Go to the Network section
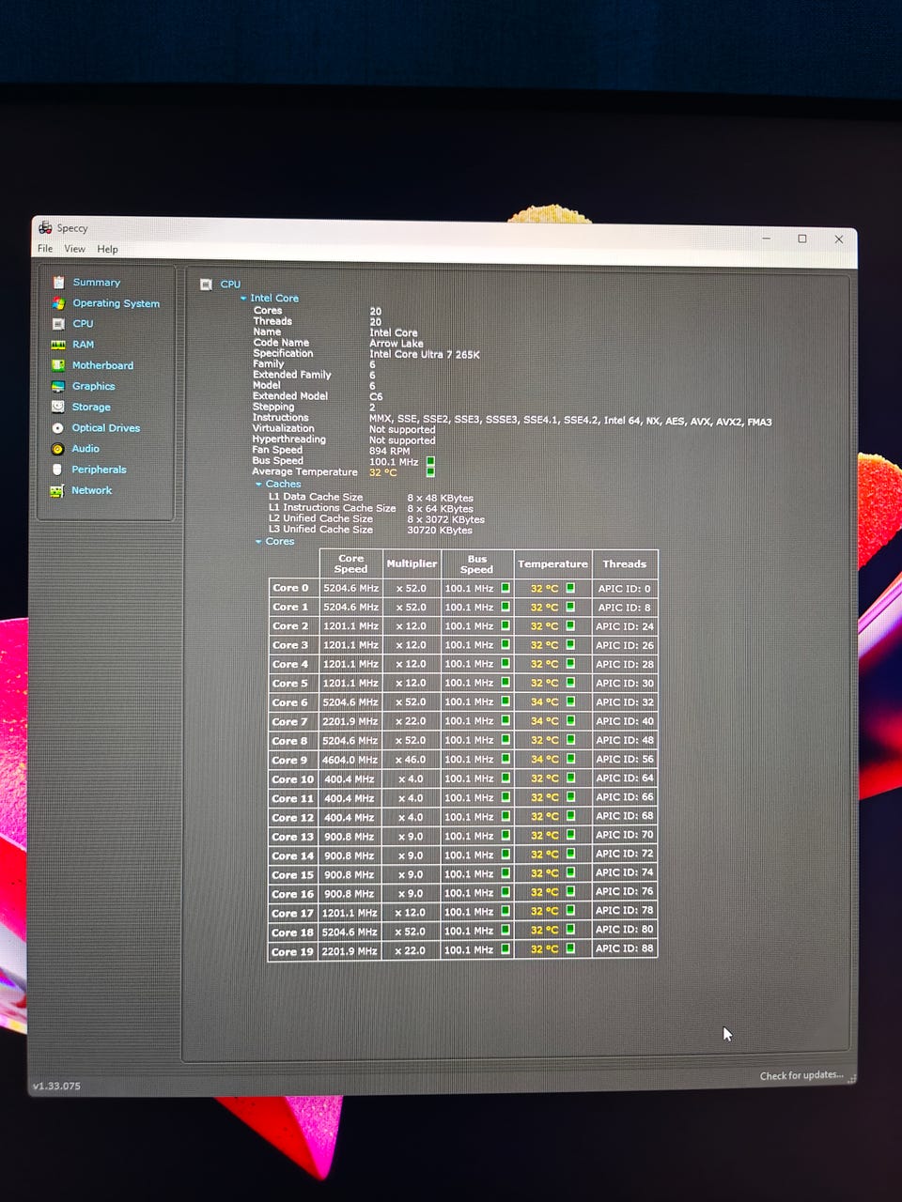The width and height of the screenshot is (902, 1202). pos(91,490)
